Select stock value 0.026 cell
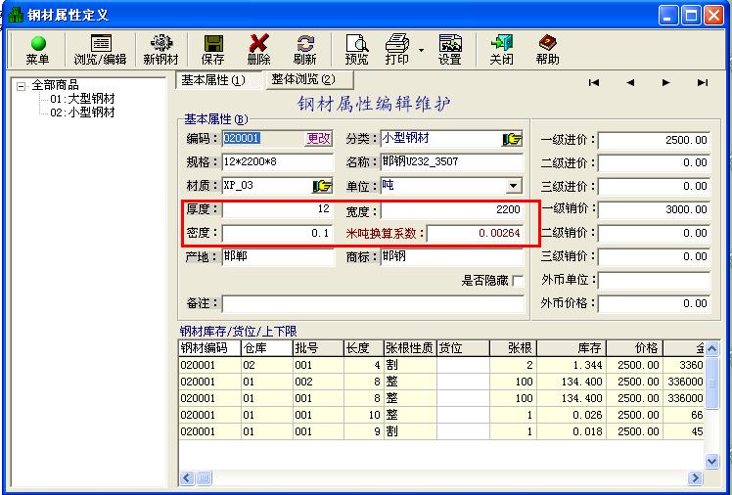The width and height of the screenshot is (732, 495). pos(572,415)
